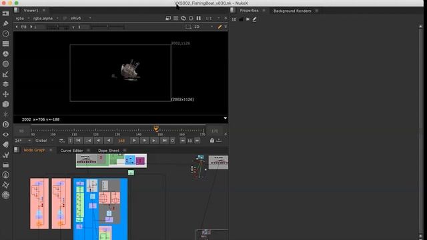Open the ToolSets wrench menu
This screenshot has height=240, width=427.
(6, 155)
